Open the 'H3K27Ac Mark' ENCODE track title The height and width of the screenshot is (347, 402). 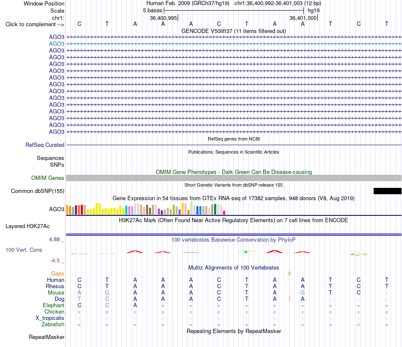coord(234,220)
